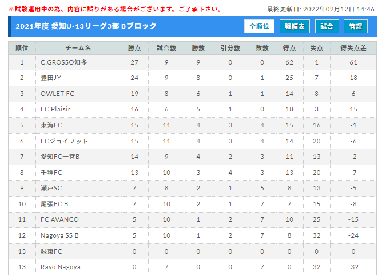Click the チーム名 column header

(78, 48)
